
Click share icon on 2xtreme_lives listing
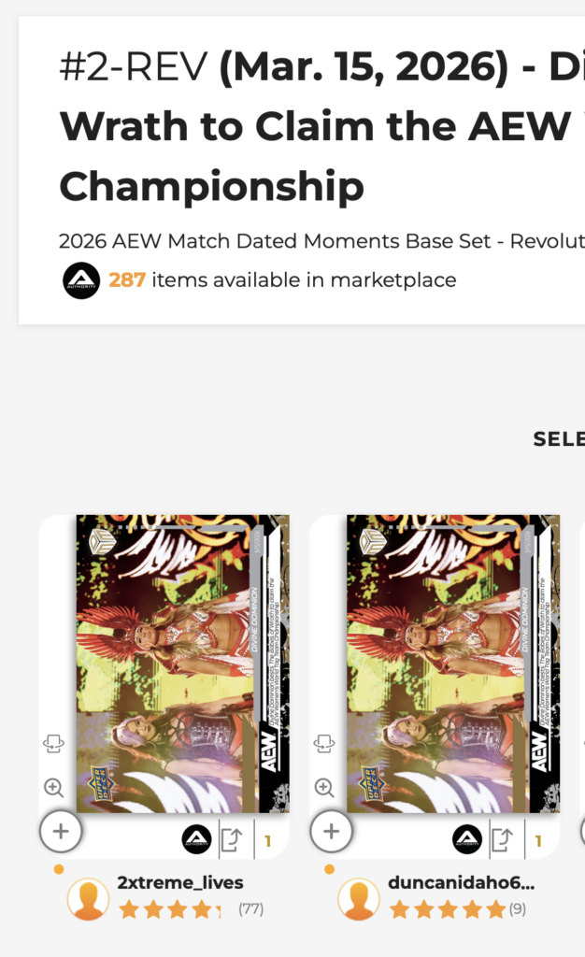231,840
